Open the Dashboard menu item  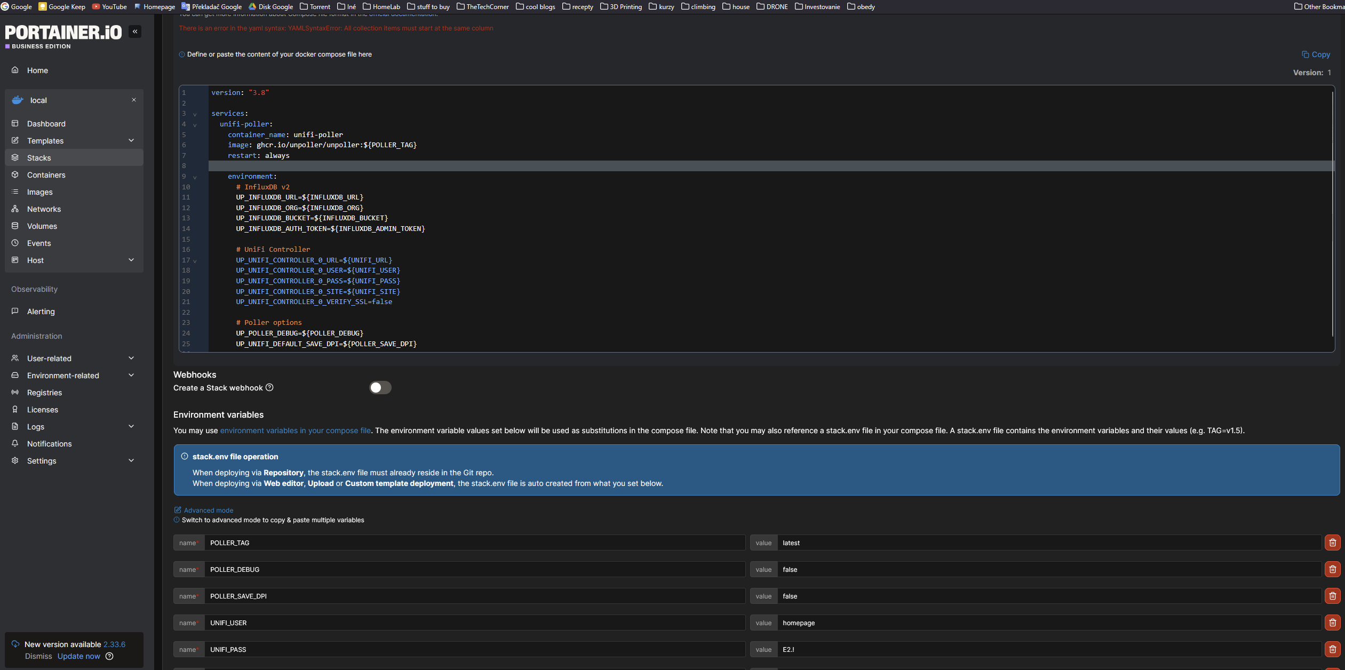point(46,124)
